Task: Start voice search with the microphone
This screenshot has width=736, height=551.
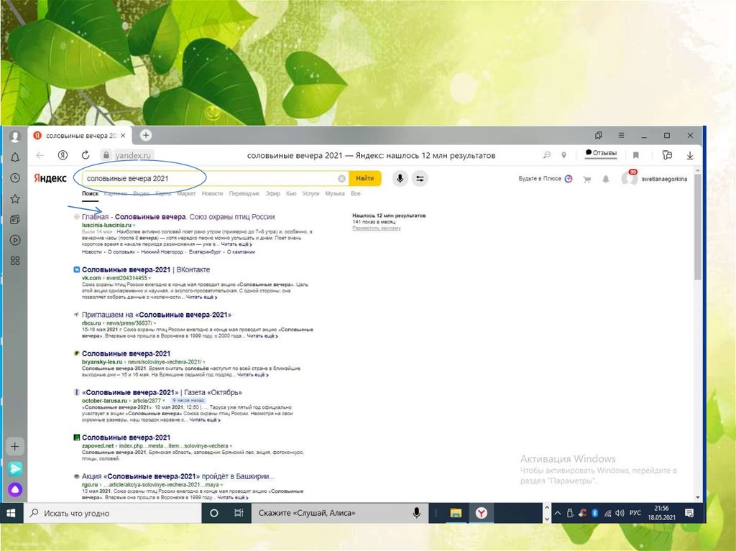Action: point(400,178)
